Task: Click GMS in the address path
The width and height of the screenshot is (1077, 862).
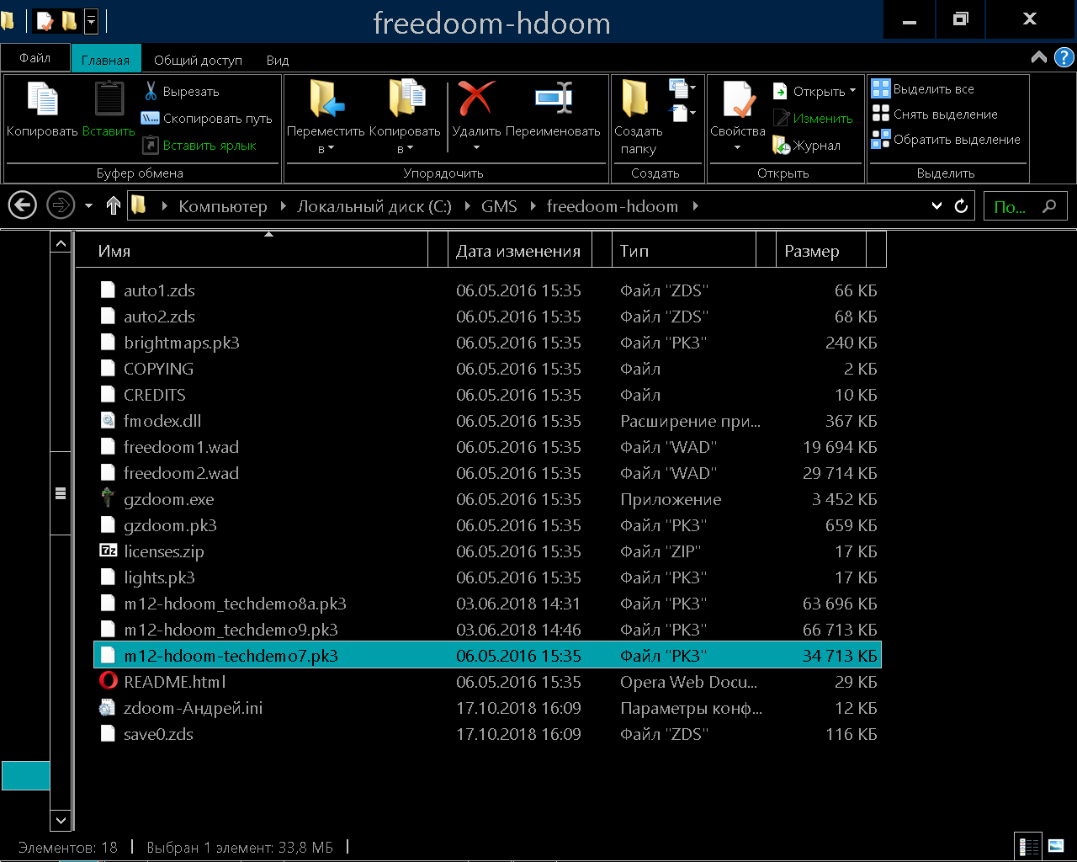Action: coord(499,206)
